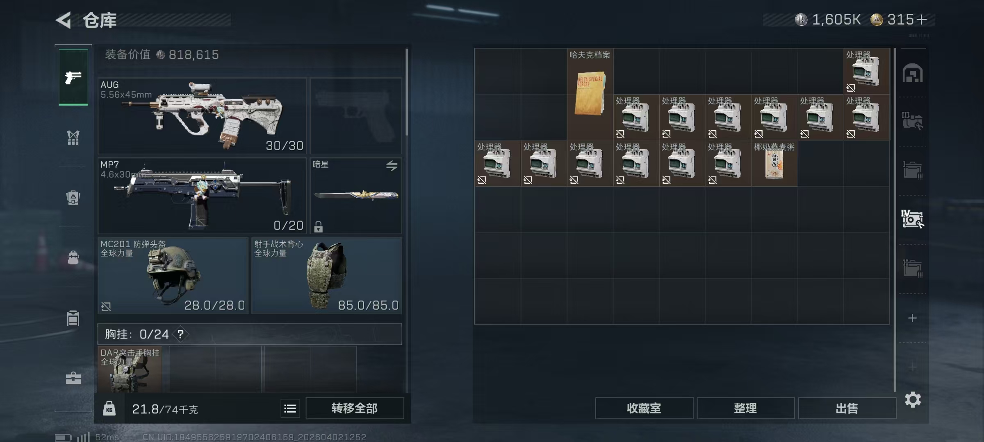Click the 转移全部 button
Image resolution: width=984 pixels, height=442 pixels.
[x=355, y=408]
